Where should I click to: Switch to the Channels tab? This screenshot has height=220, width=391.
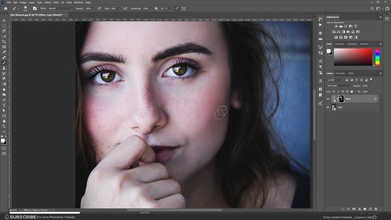tap(341, 73)
